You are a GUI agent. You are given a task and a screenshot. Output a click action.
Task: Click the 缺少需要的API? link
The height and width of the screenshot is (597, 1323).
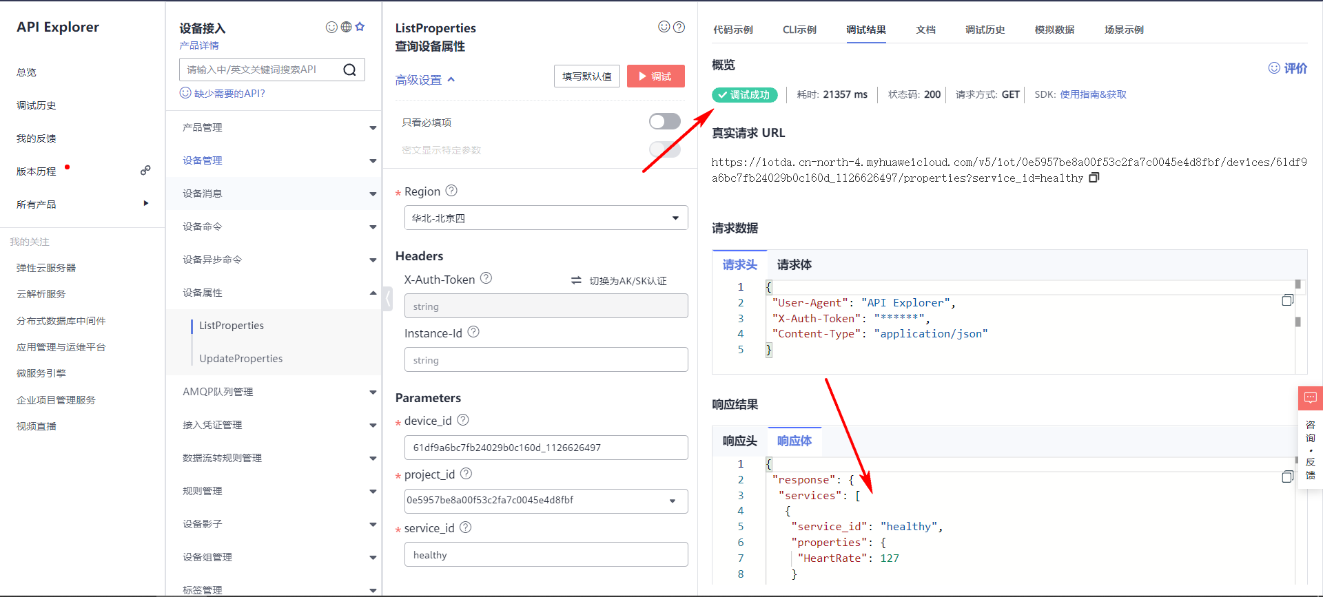tap(223, 93)
